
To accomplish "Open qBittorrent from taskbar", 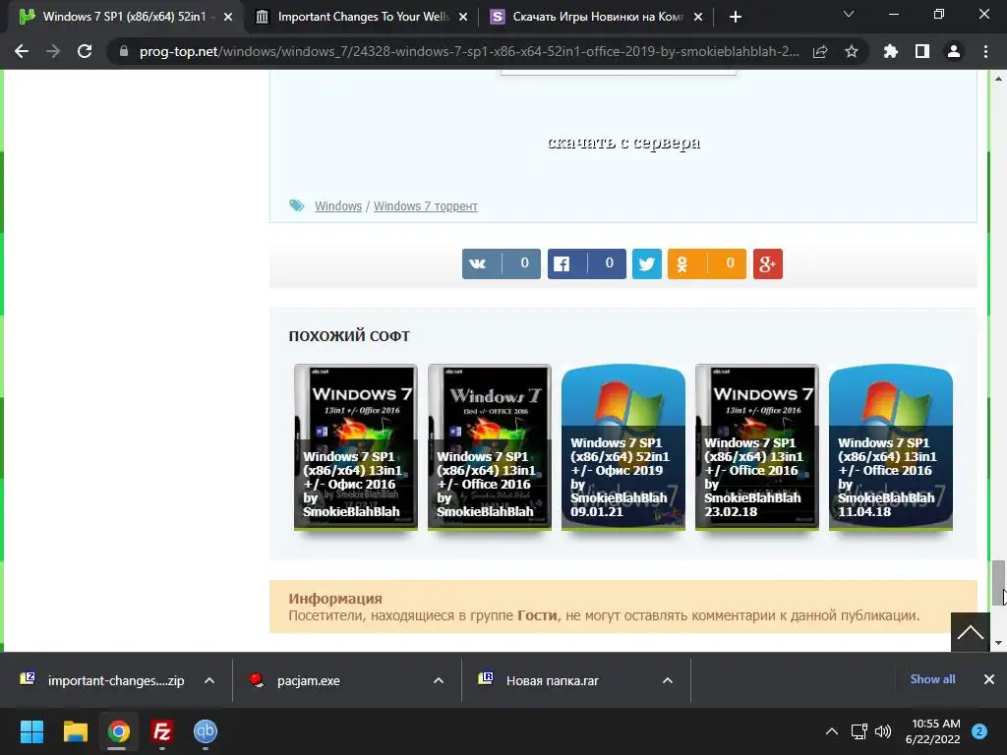I will click(x=206, y=731).
